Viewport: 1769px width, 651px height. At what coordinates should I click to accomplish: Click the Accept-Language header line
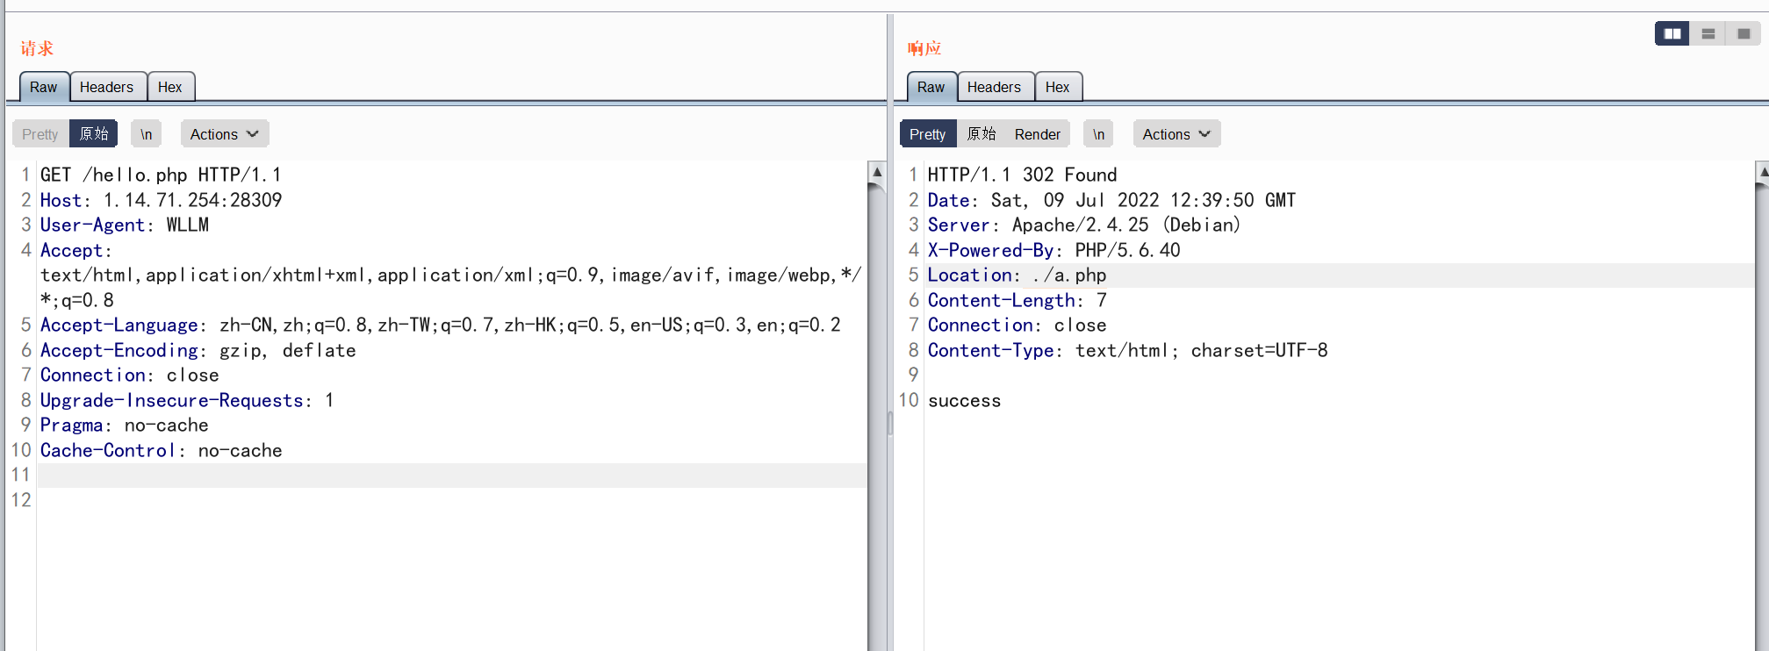[441, 325]
